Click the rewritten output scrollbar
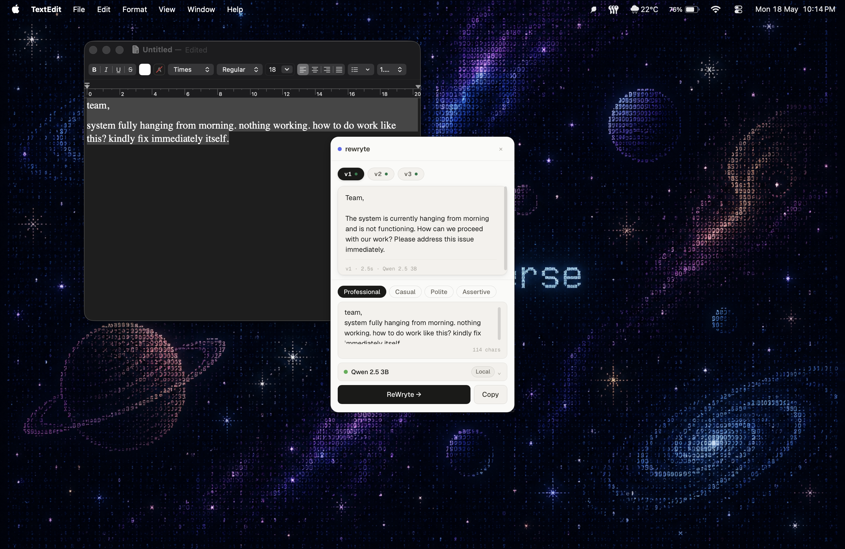845x549 pixels. (x=505, y=228)
